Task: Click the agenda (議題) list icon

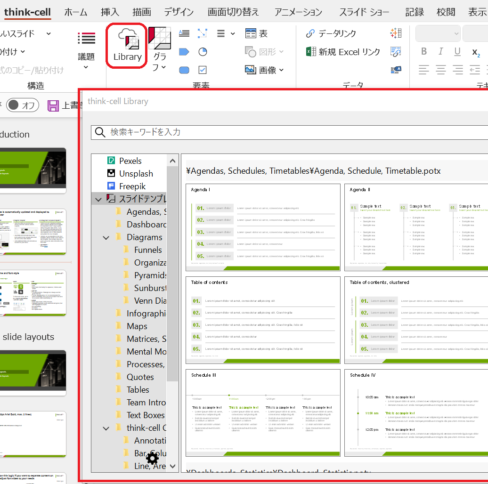Action: [86, 39]
